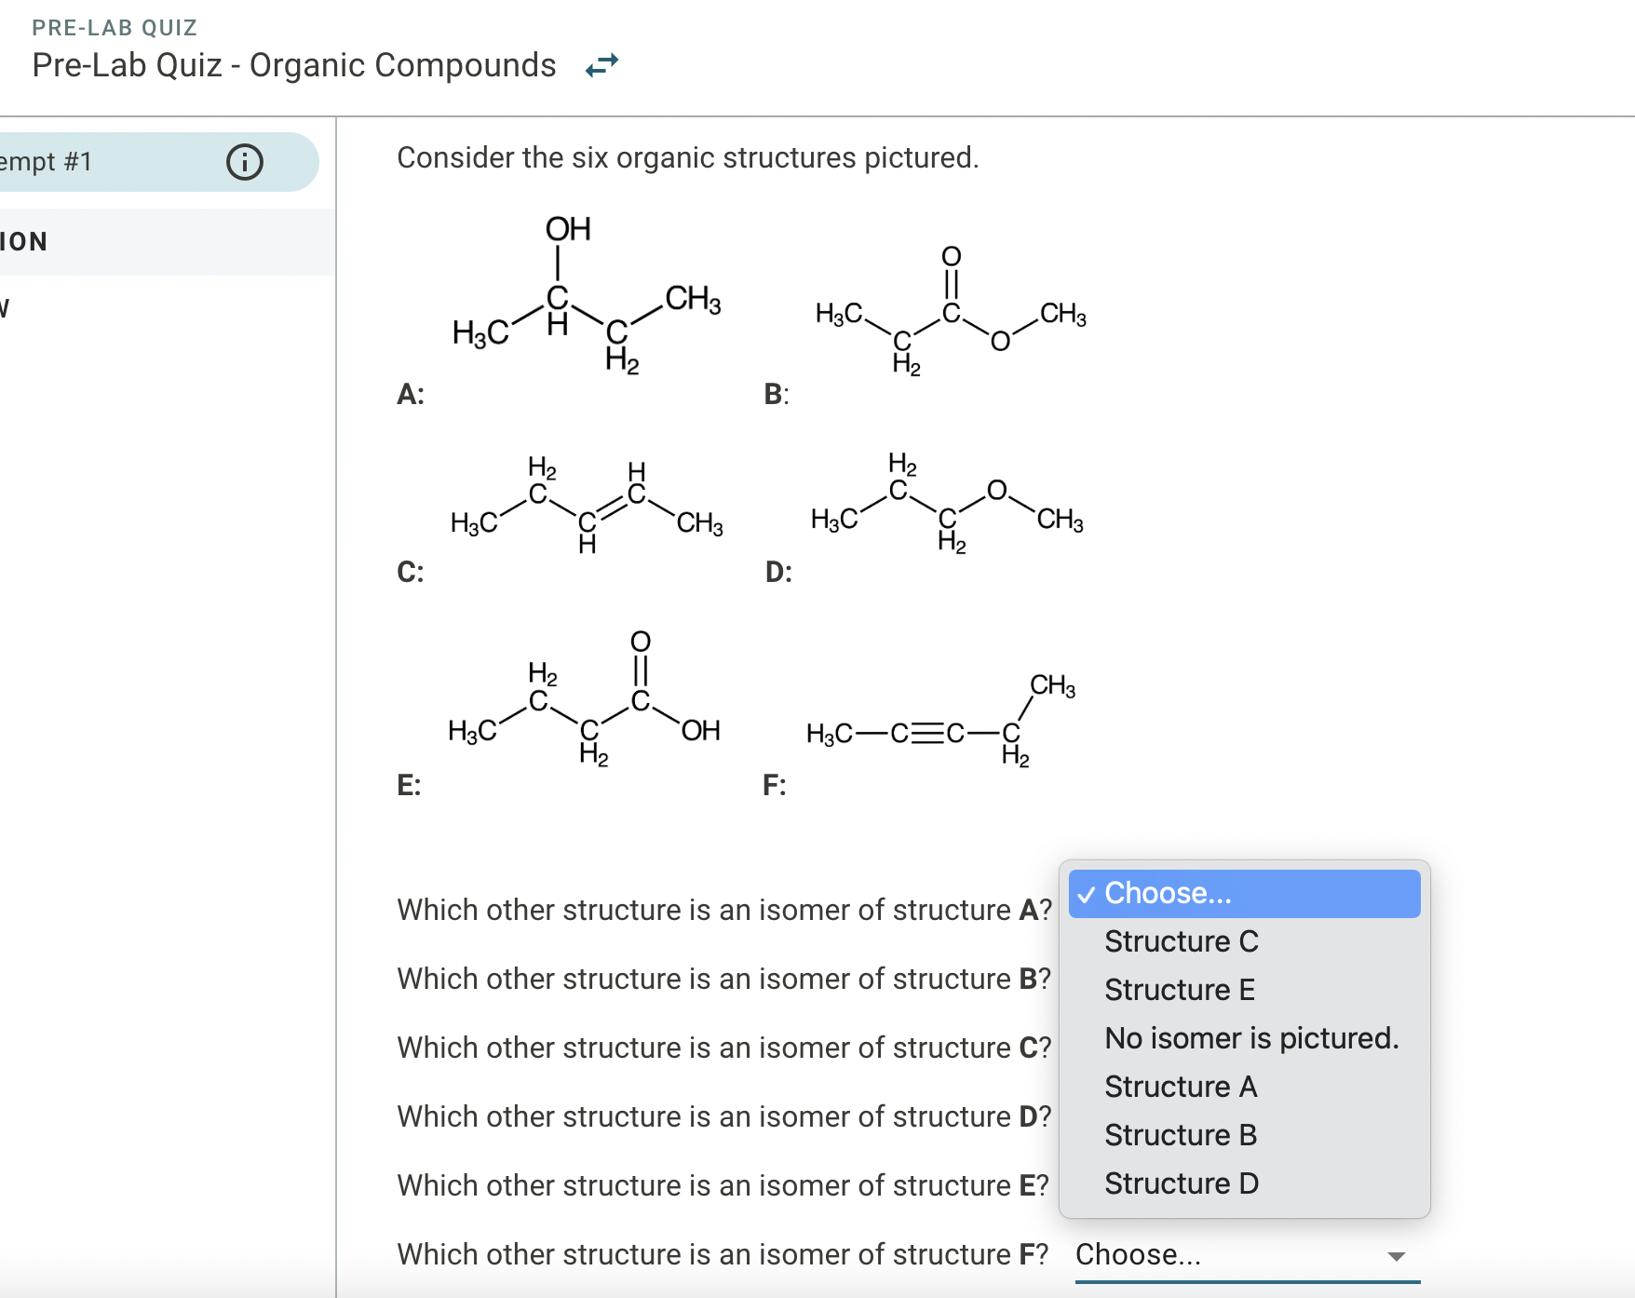1635x1298 pixels.
Task: Click the structure A molecule diagram
Action: tap(585, 298)
